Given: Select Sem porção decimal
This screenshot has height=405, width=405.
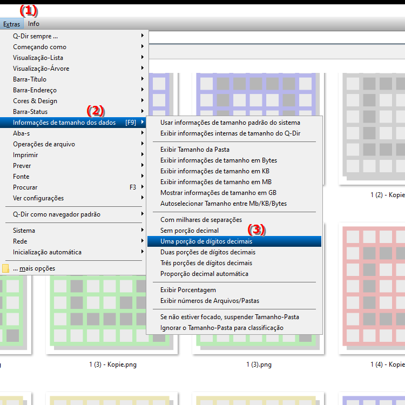Looking at the screenshot, I should pos(234,231).
